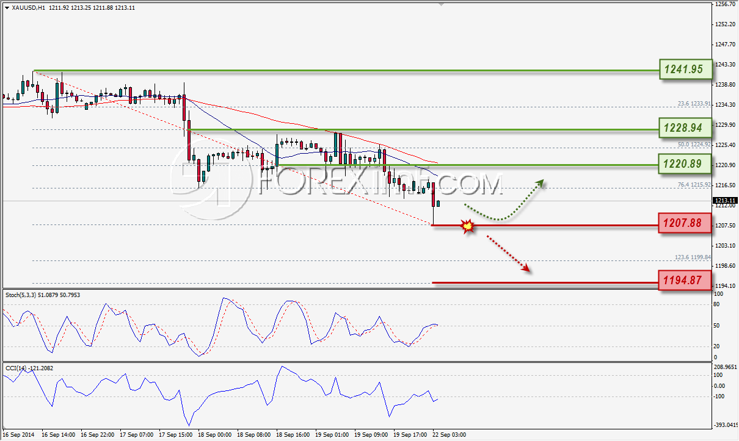Click the 1256.70 price axis value

pos(725,4)
